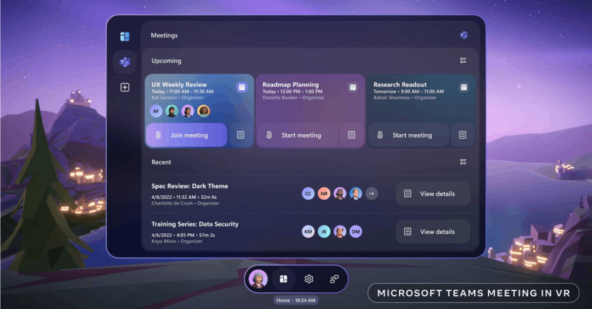Screen dimensions: 592x309
Task: Toggle Recent list view options
Action: click(463, 162)
